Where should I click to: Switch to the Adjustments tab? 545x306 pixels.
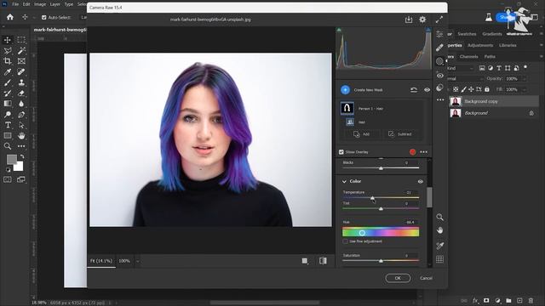480,45
